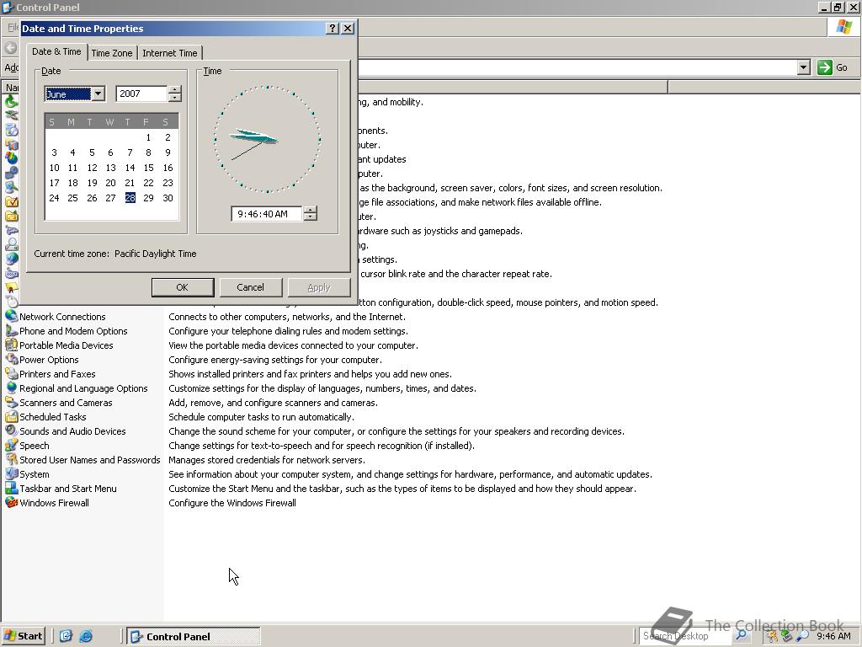Image resolution: width=862 pixels, height=647 pixels.
Task: Click the Windows Firewall icon
Action: 11,502
